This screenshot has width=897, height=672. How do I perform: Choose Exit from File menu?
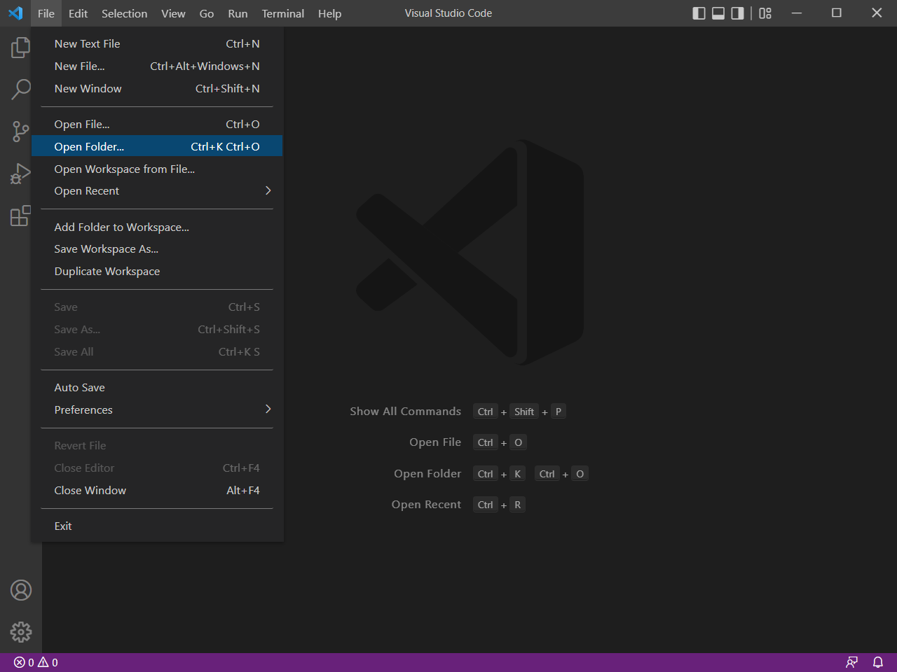pyautogui.click(x=157, y=526)
